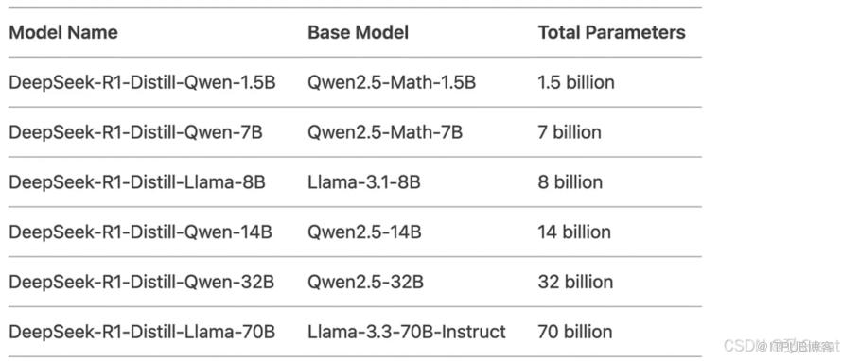The height and width of the screenshot is (361, 842).
Task: Click the Qwen2.5-Math-7B base model cell
Action: pyautogui.click(x=385, y=132)
